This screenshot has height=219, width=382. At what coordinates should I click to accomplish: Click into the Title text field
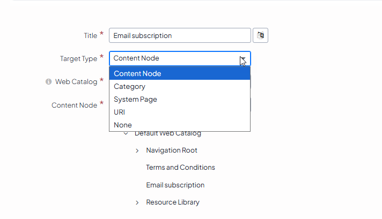[180, 35]
